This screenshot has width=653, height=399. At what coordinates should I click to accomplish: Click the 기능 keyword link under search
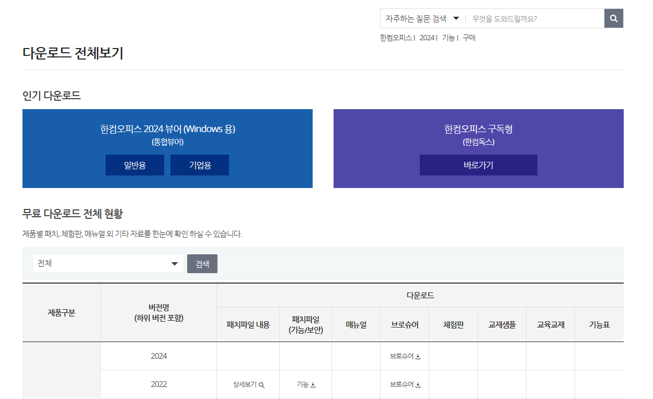click(448, 38)
